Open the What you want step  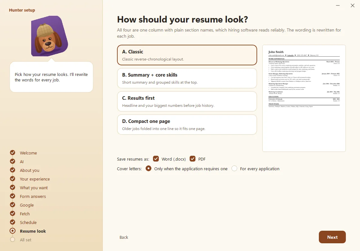34,188
